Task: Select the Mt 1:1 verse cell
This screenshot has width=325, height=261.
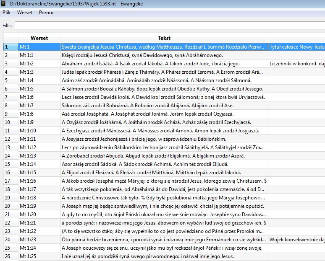Action: click(x=39, y=55)
